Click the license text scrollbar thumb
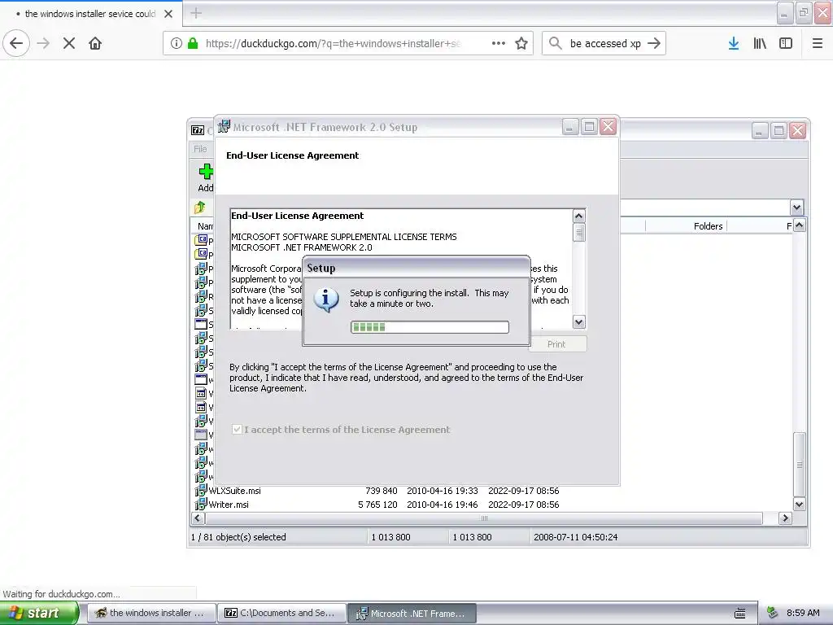Image resolution: width=833 pixels, height=625 pixels. click(579, 232)
